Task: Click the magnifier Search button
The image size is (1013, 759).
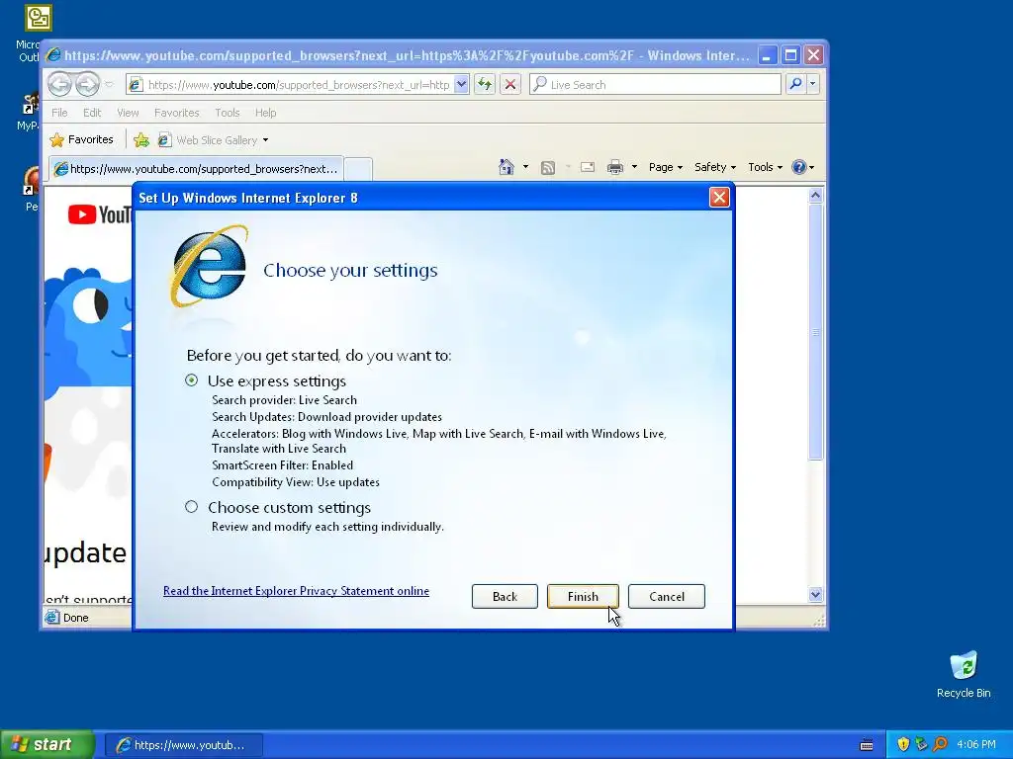Action: tap(796, 84)
